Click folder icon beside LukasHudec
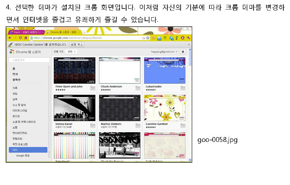 pyautogui.click(x=183, y=88)
